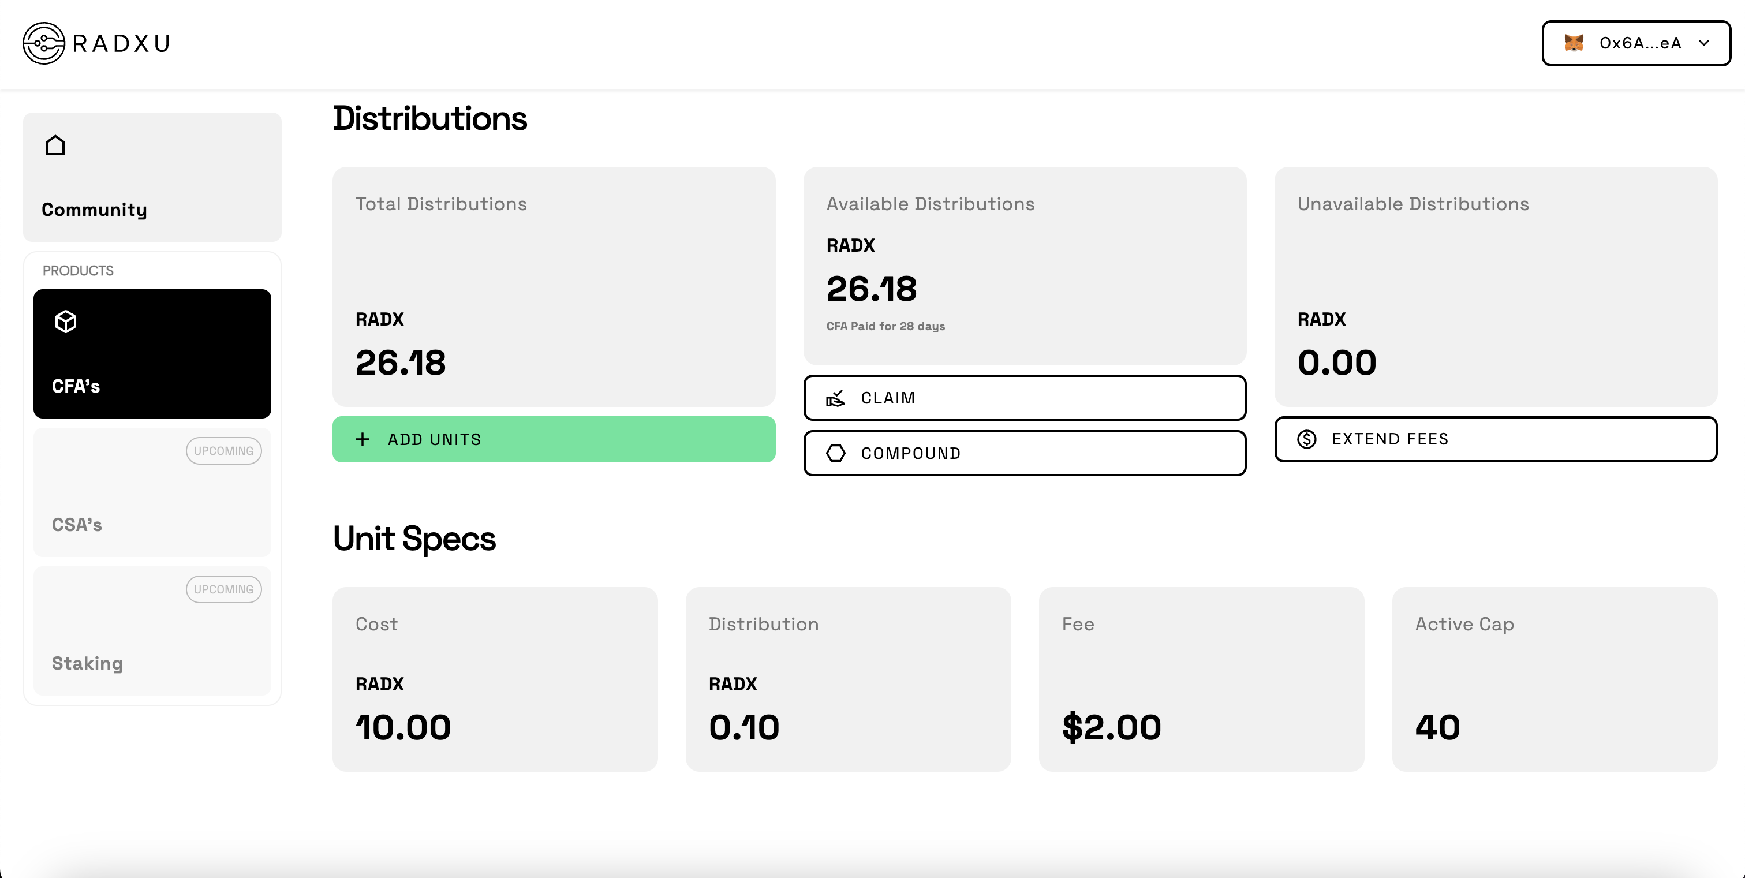Image resolution: width=1745 pixels, height=878 pixels.
Task: Click the EXTEND FEES button
Action: point(1496,439)
